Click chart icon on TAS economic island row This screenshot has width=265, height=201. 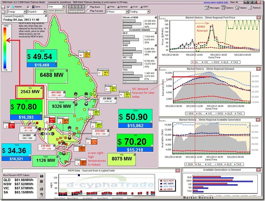point(156,70)
